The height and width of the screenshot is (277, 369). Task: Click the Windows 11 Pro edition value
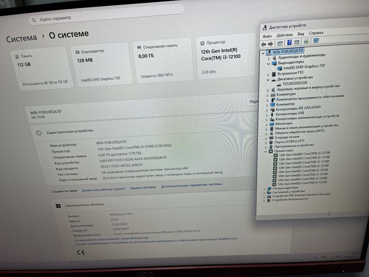(121, 214)
